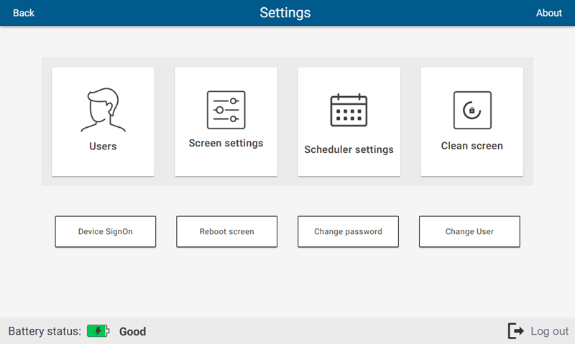The width and height of the screenshot is (575, 344).
Task: Click the Scheduler settings label
Action: (349, 149)
